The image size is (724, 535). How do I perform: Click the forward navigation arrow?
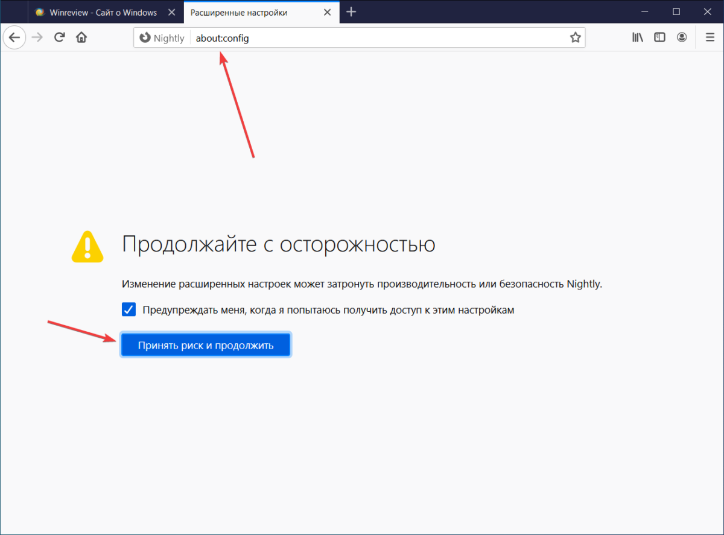coord(37,37)
